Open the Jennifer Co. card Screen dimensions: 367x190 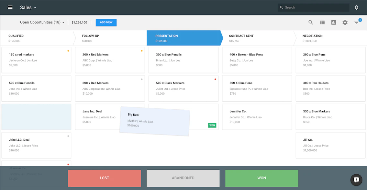(257, 117)
